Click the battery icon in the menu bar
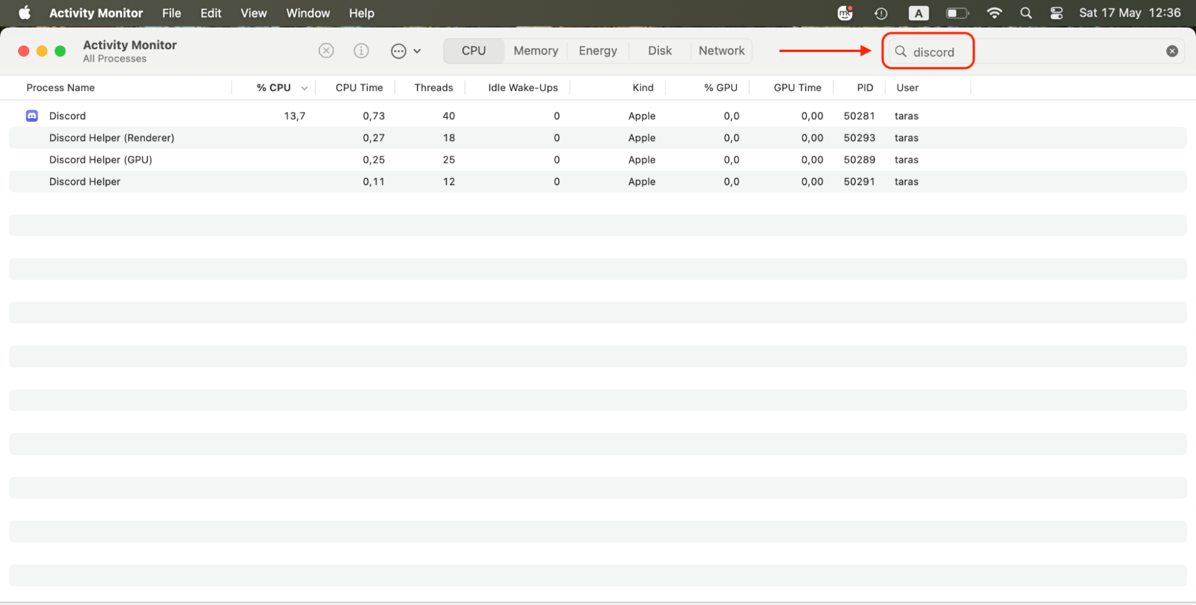1196x605 pixels. point(957,13)
